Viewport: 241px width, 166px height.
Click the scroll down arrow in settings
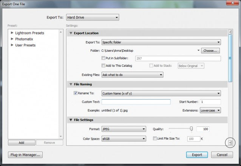pos(230,142)
